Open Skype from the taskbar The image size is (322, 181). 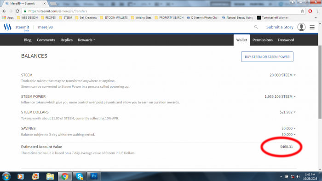80,176
